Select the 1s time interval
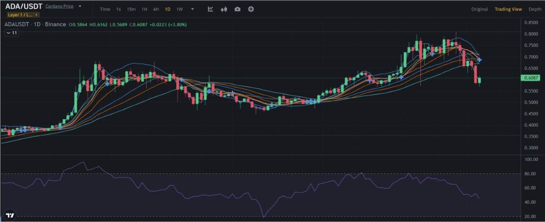Image resolution: width=545 pixels, height=222 pixels. point(118,9)
